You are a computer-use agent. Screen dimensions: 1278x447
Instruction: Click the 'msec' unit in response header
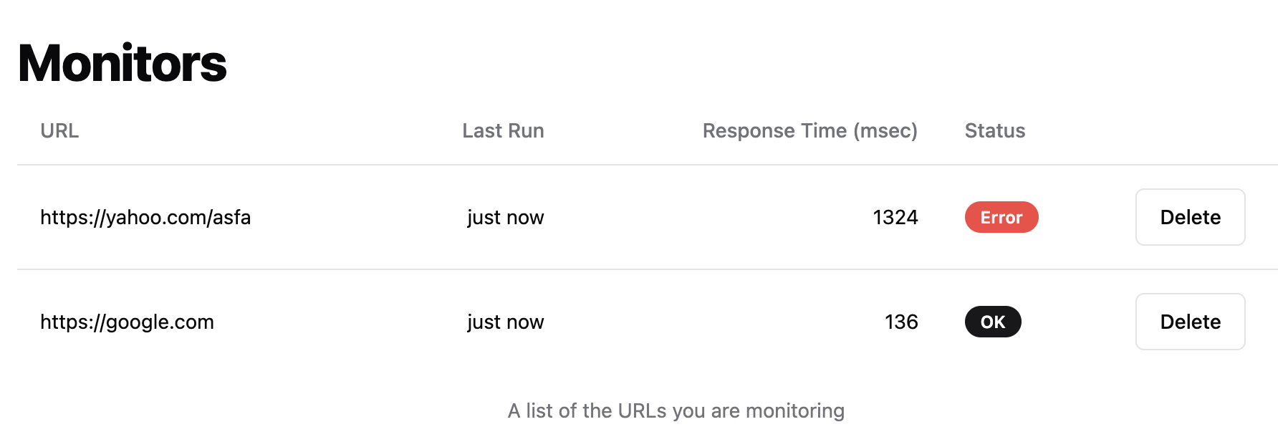pyautogui.click(x=885, y=131)
